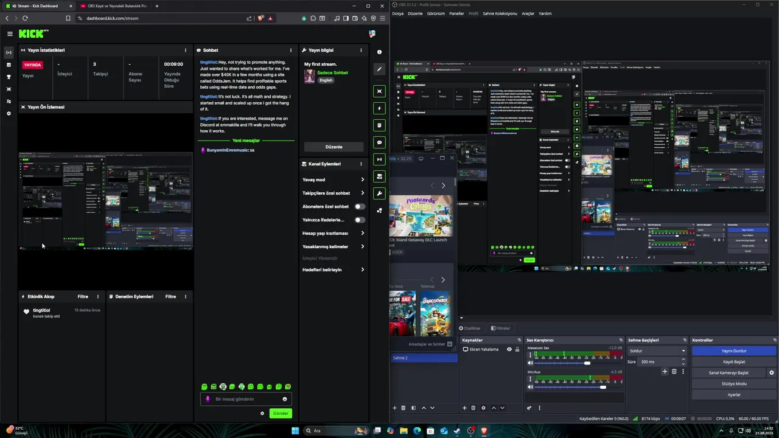Open Soldur transition dropdown in OBS
This screenshot has width=779, height=438.
coord(657,350)
